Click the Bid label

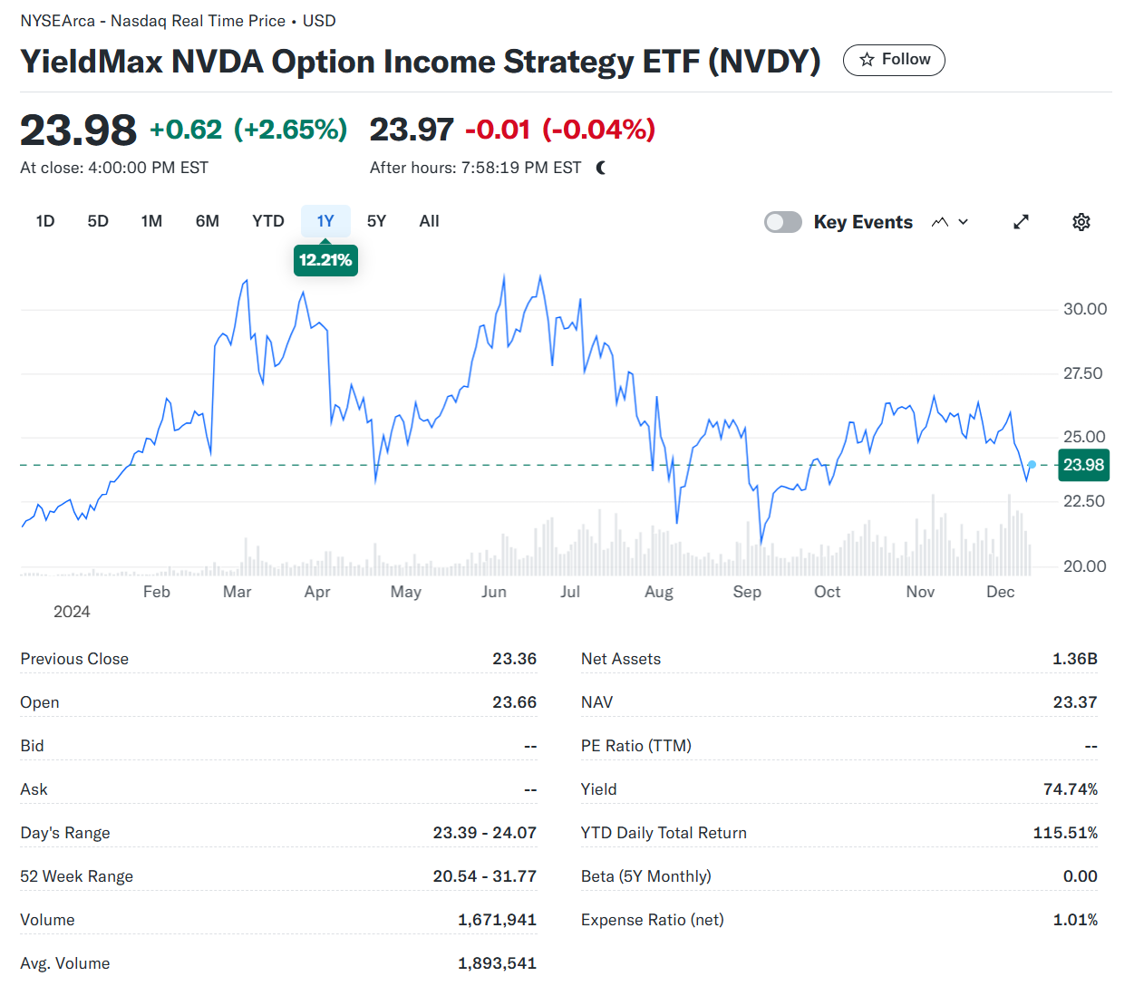point(32,746)
